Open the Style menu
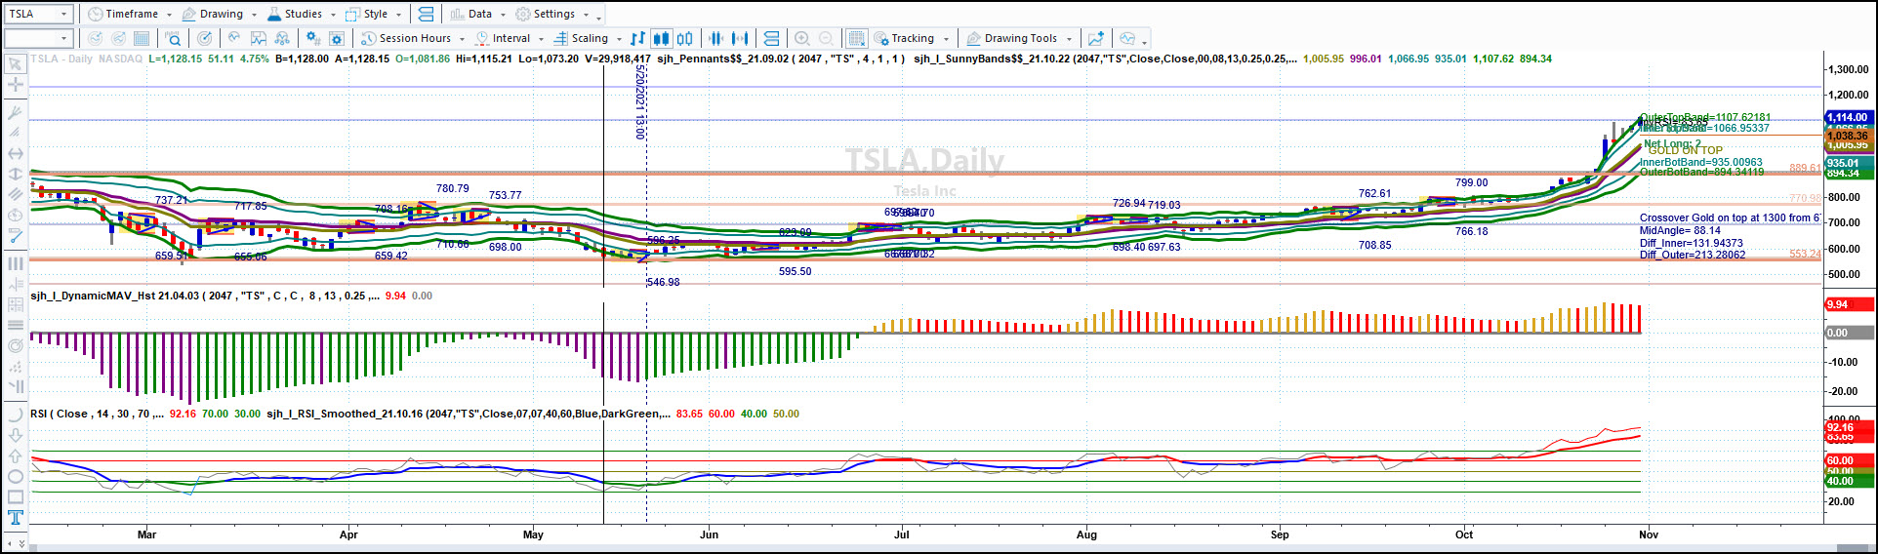 (374, 14)
